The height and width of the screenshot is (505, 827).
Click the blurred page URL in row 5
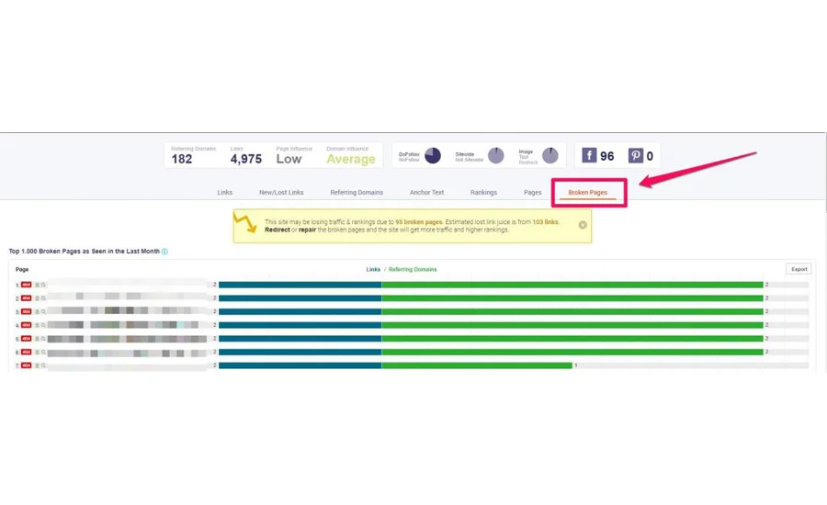(127, 339)
